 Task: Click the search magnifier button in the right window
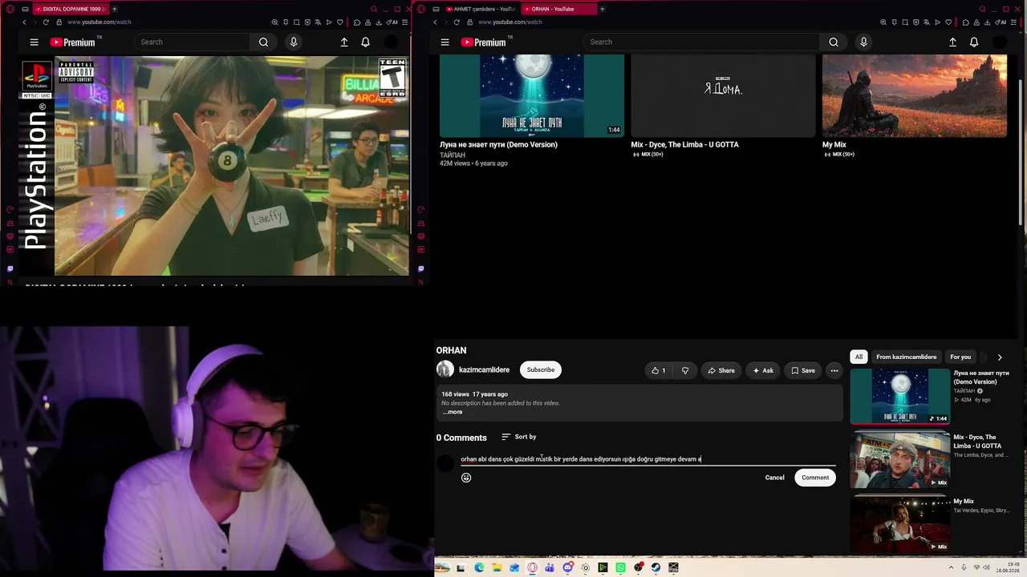(834, 42)
